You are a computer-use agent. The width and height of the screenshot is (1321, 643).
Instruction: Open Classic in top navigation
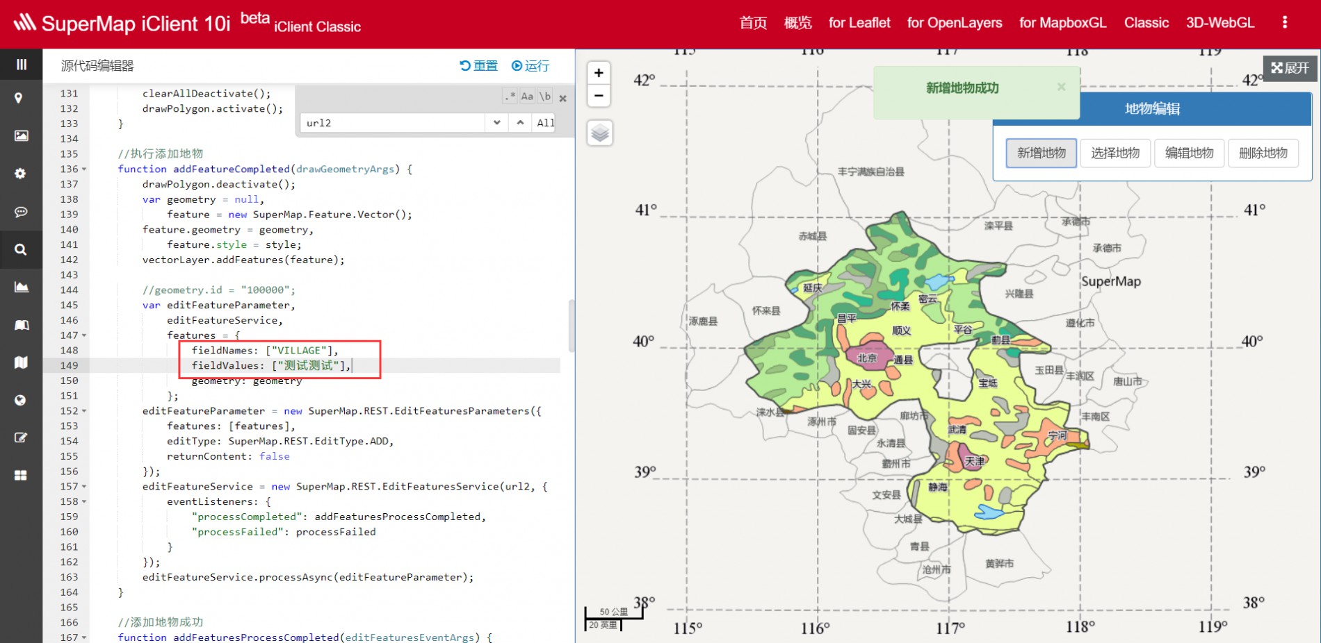[x=1146, y=23]
